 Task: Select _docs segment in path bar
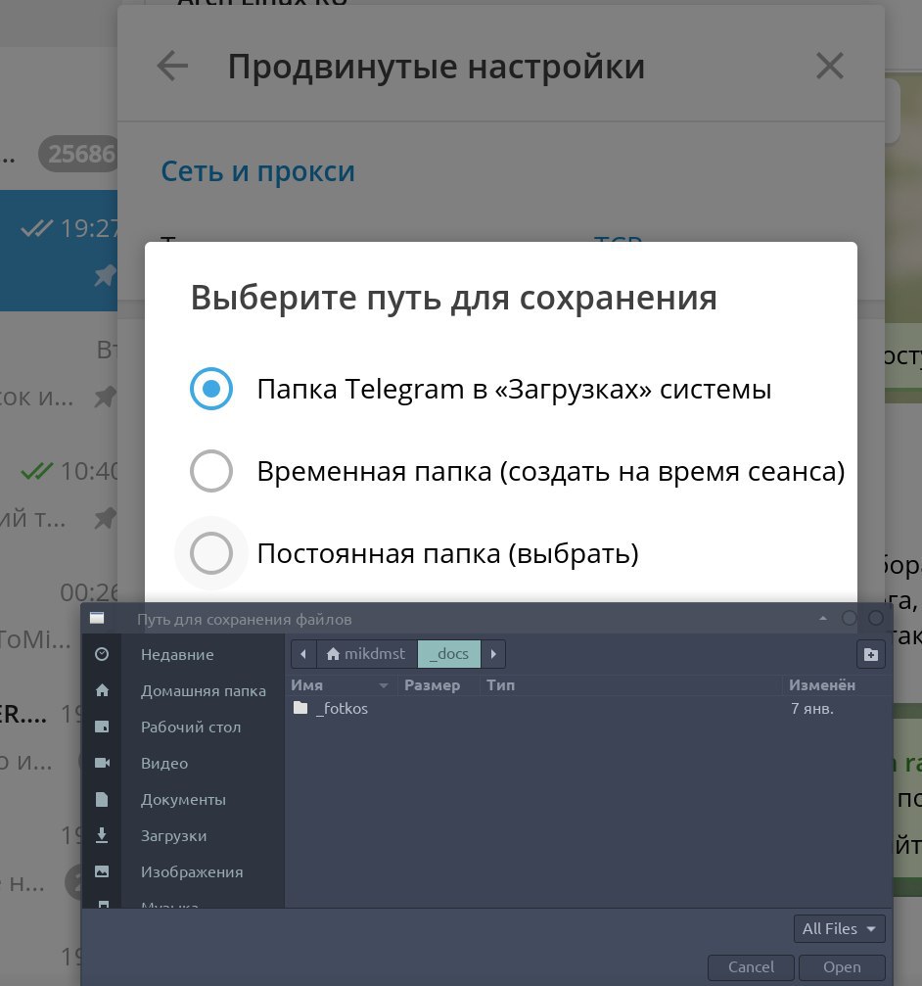click(x=449, y=654)
